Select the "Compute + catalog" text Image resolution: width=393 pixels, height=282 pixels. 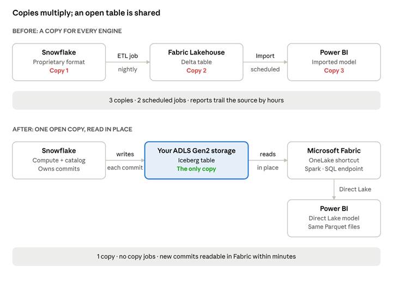pos(59,160)
